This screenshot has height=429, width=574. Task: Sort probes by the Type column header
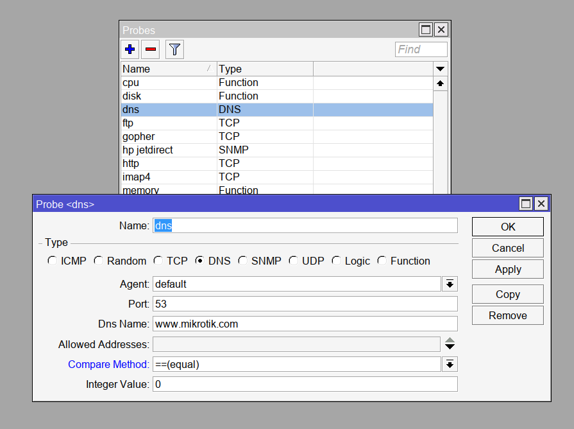coord(265,69)
